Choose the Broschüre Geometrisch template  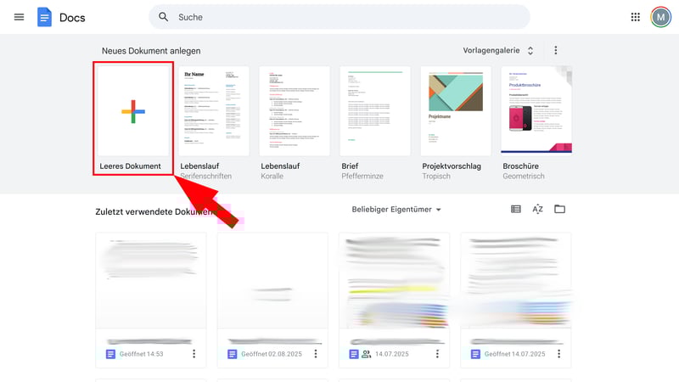(536, 111)
